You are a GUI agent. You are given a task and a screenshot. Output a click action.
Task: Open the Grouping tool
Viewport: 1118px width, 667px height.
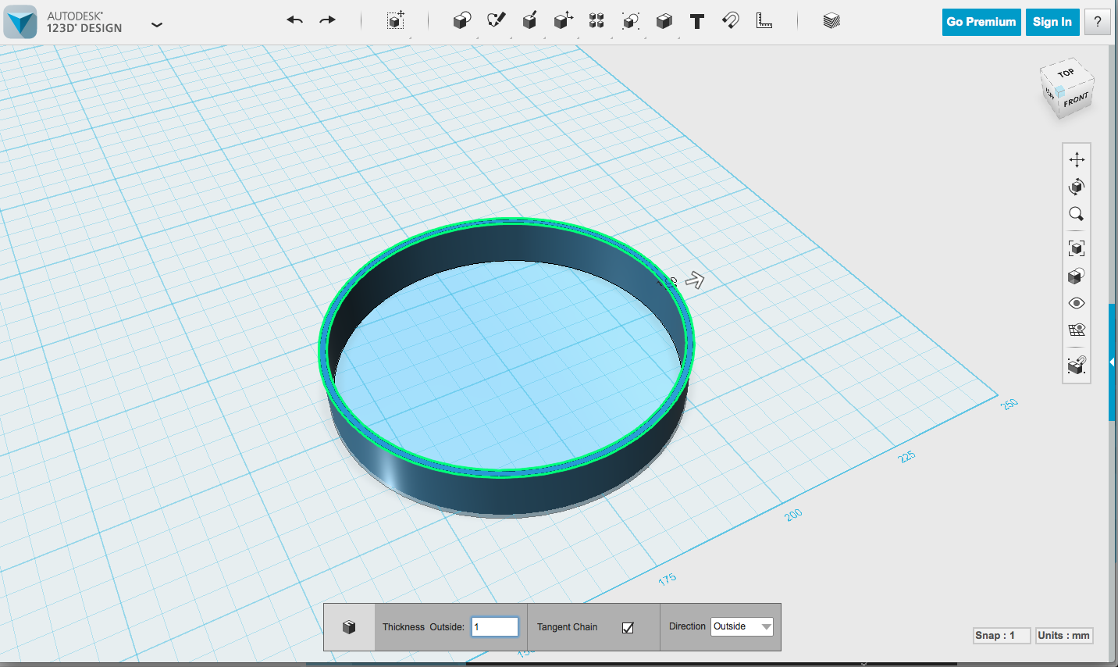pyautogui.click(x=630, y=21)
